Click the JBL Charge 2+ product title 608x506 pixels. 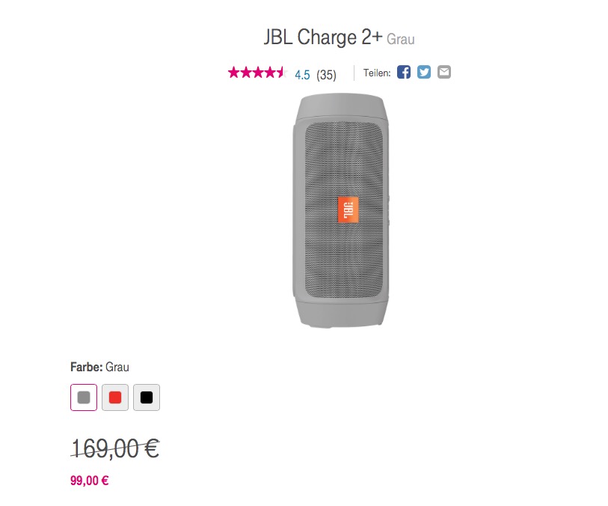(323, 37)
